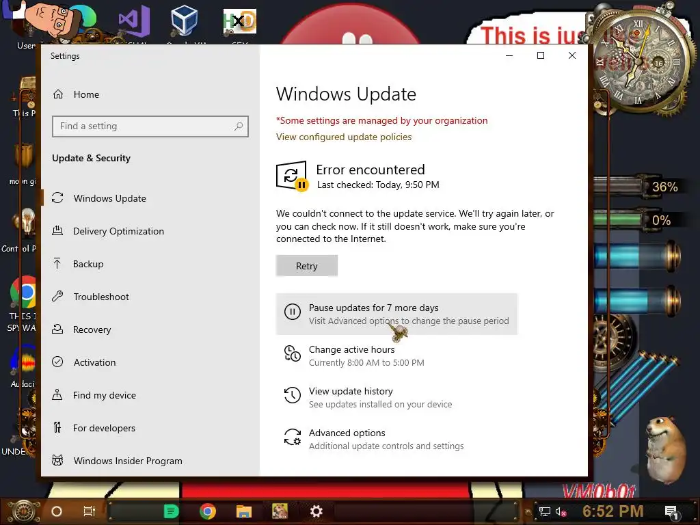This screenshot has height=525, width=700.
Task: Select Recovery in the sidebar
Action: point(92,329)
